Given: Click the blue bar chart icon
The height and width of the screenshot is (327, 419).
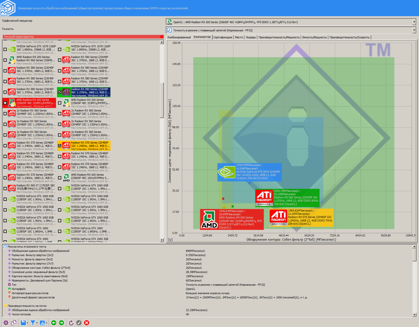Looking at the screenshot, I should point(42,323).
